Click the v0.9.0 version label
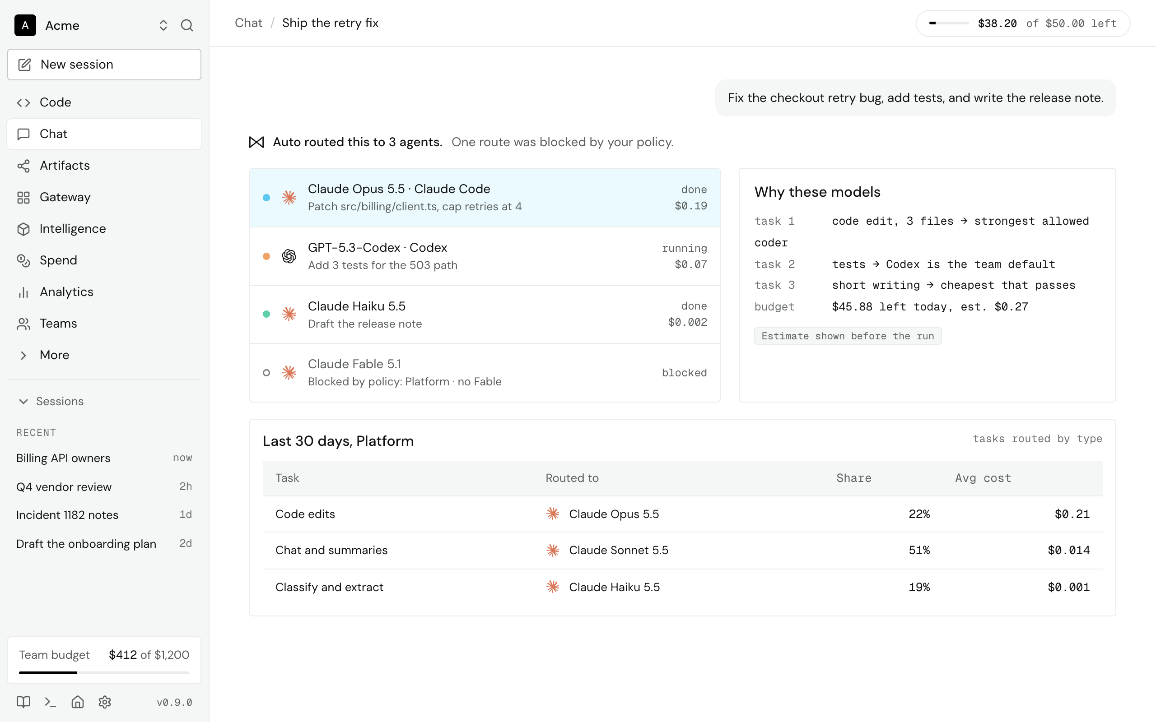The image size is (1156, 722). [x=174, y=703]
